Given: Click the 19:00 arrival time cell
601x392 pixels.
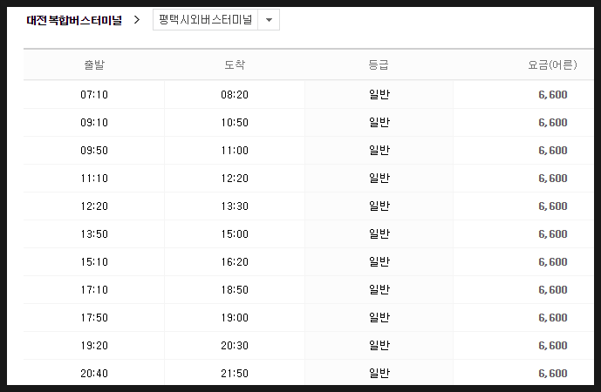Looking at the screenshot, I should pyautogui.click(x=235, y=318).
